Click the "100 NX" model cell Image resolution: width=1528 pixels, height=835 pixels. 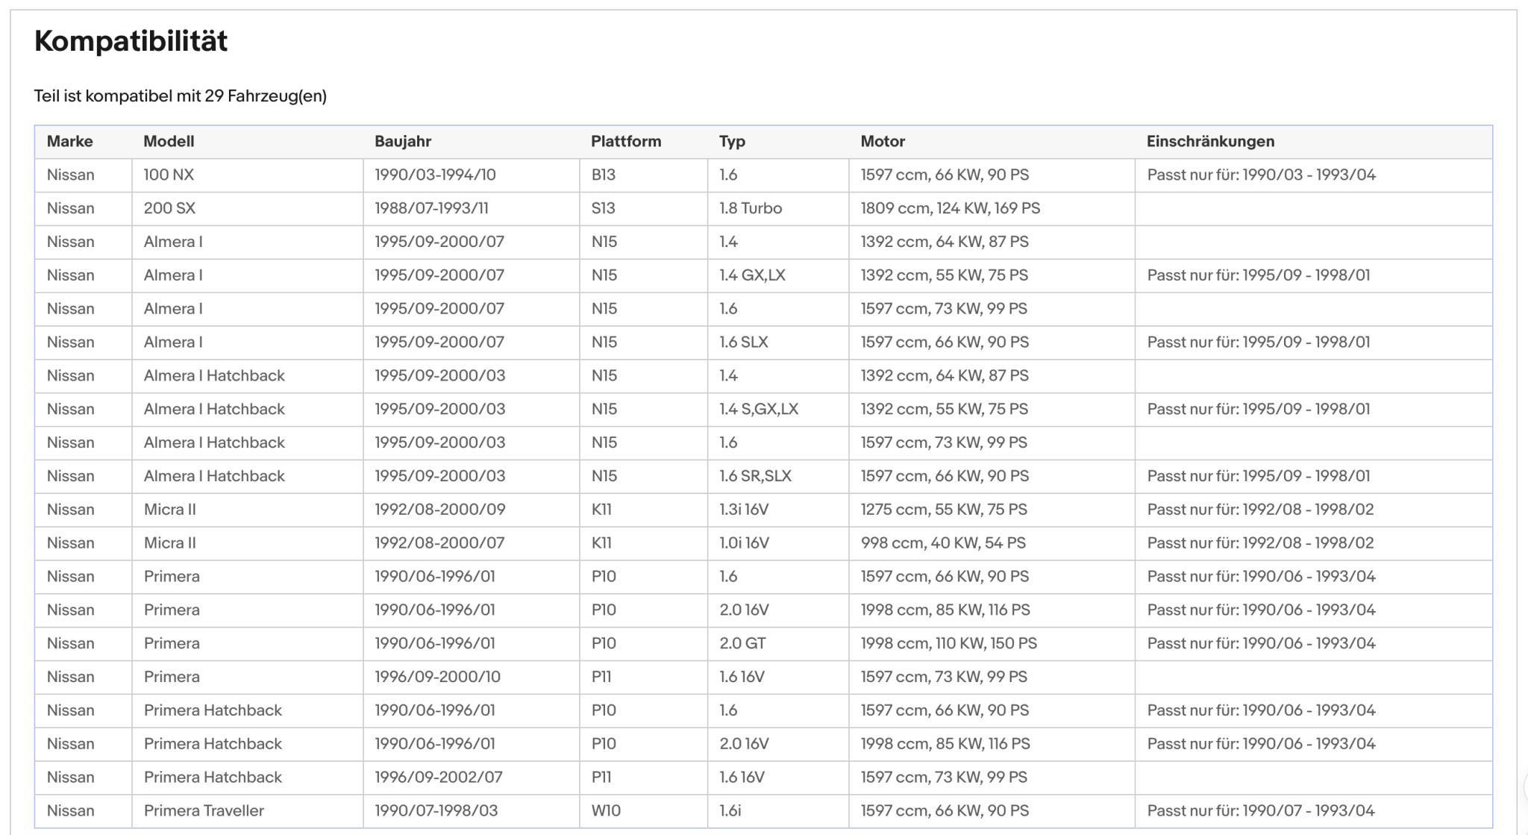point(169,175)
